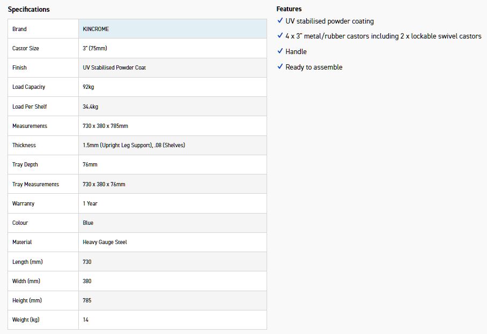This screenshot has width=487, height=334.
Task: Click the Heavy Gauge Steel material value
Action: tap(105, 242)
